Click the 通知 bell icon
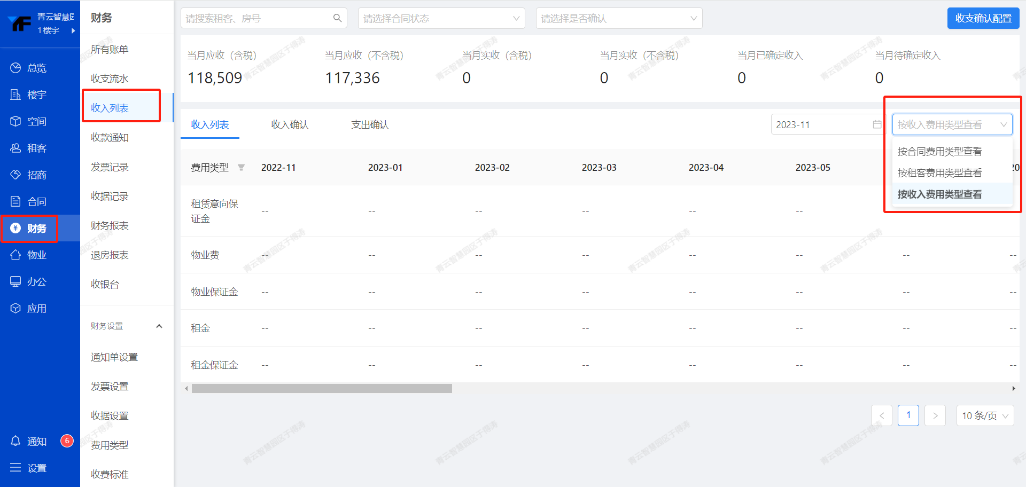The width and height of the screenshot is (1026, 487). coord(15,441)
